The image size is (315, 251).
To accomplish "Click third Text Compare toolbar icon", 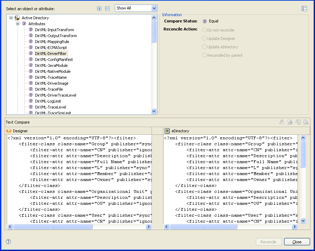I will point(298,122).
